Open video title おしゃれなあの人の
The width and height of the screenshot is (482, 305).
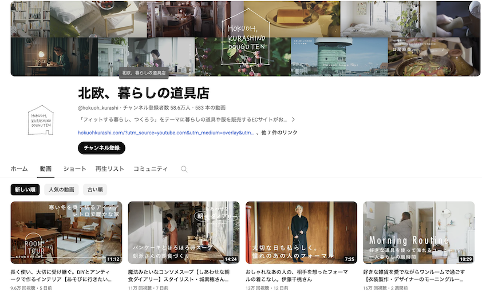pyautogui.click(x=297, y=275)
